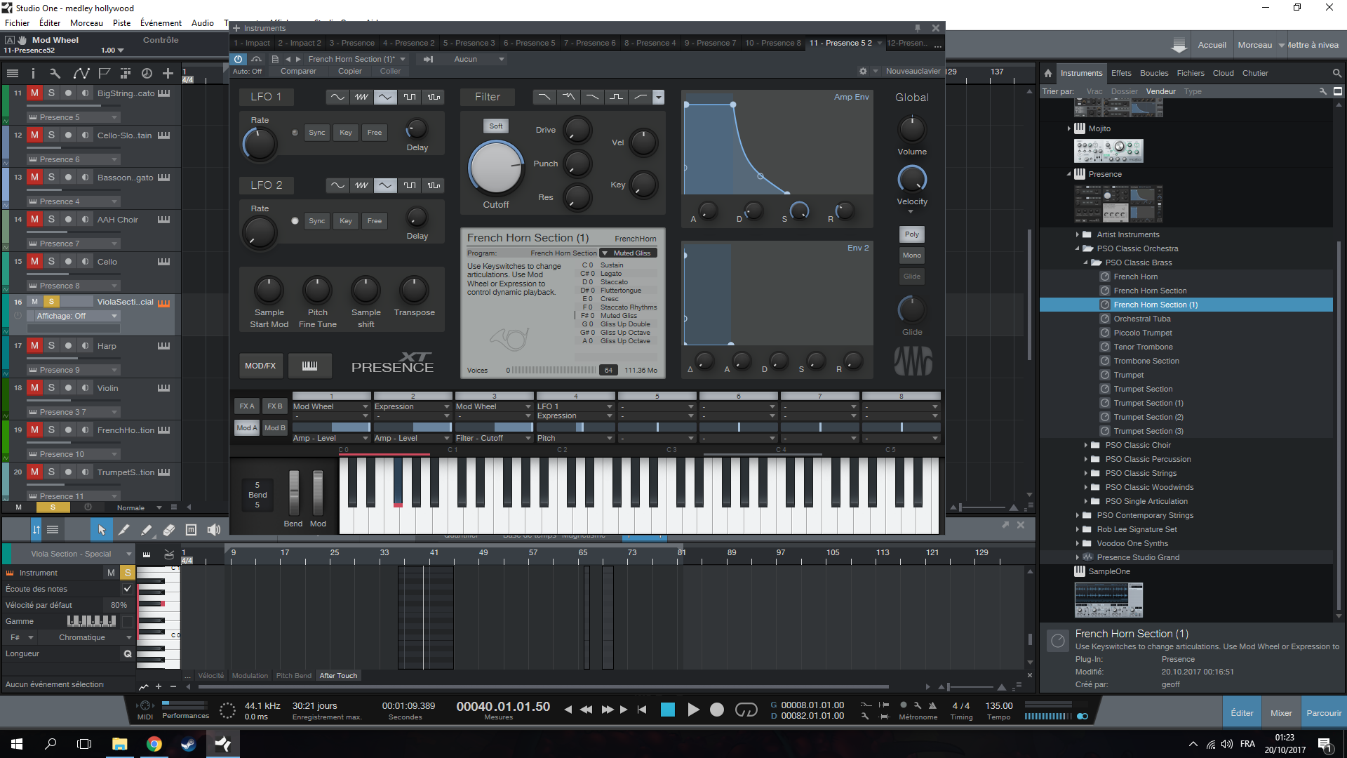This screenshot has width=1347, height=758.
Task: Open the Muted Gliss program dropdown
Action: coord(629,253)
